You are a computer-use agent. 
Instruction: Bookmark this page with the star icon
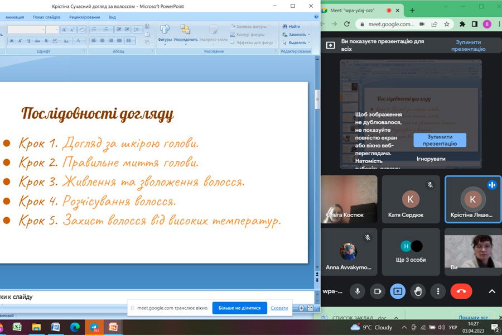[x=447, y=24]
